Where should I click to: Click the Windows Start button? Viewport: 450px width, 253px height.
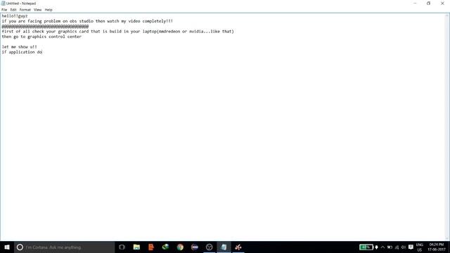pyautogui.click(x=7, y=247)
